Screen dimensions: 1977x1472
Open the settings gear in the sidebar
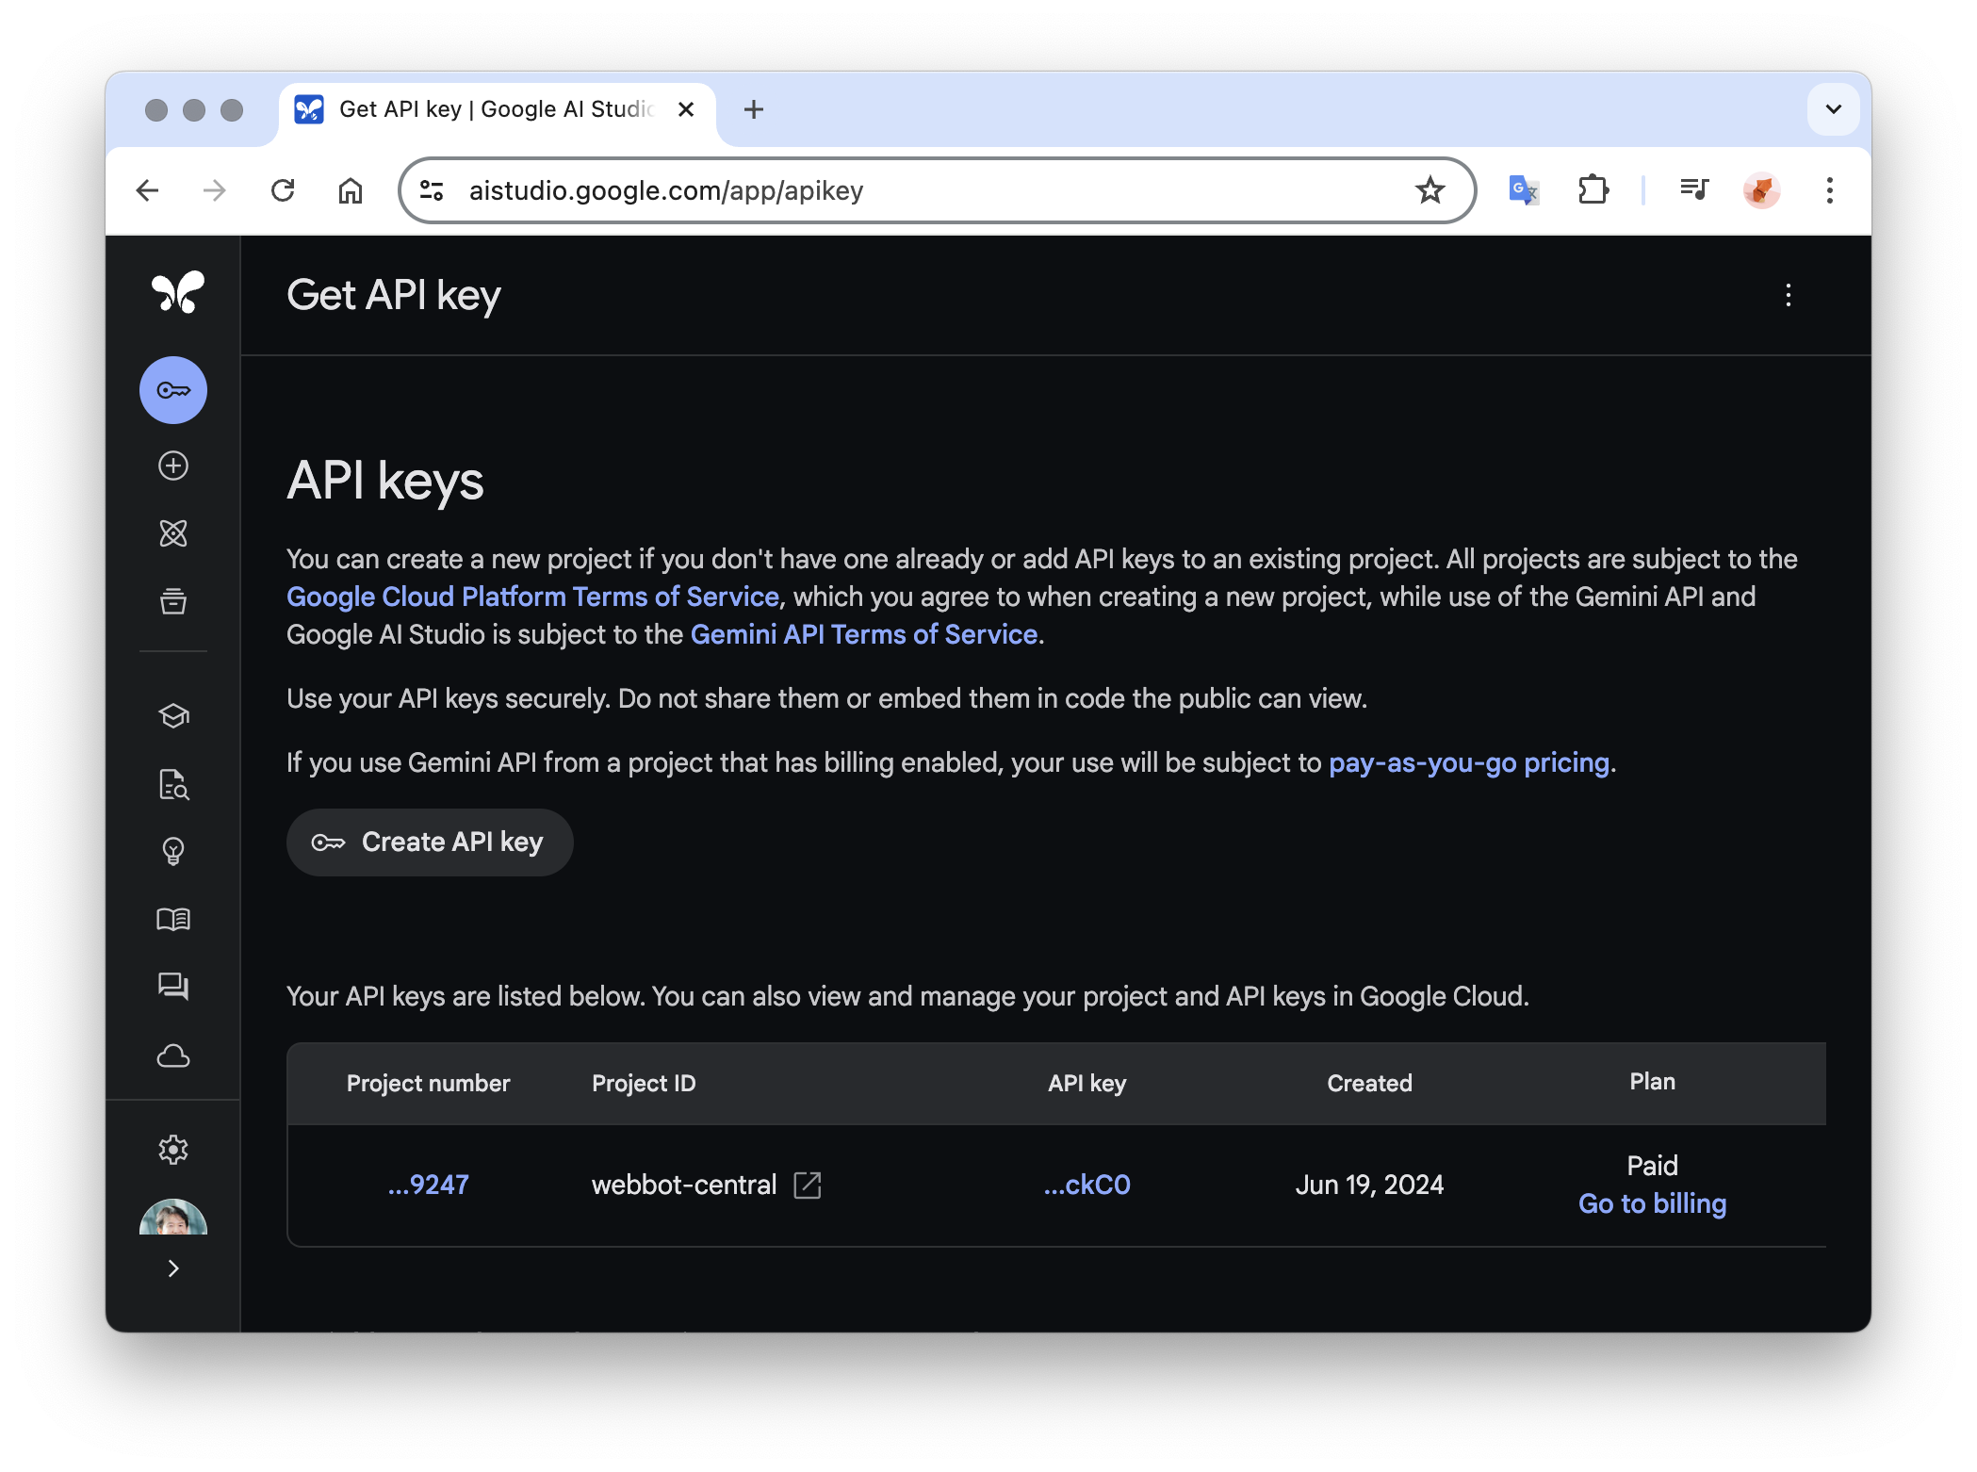click(173, 1150)
